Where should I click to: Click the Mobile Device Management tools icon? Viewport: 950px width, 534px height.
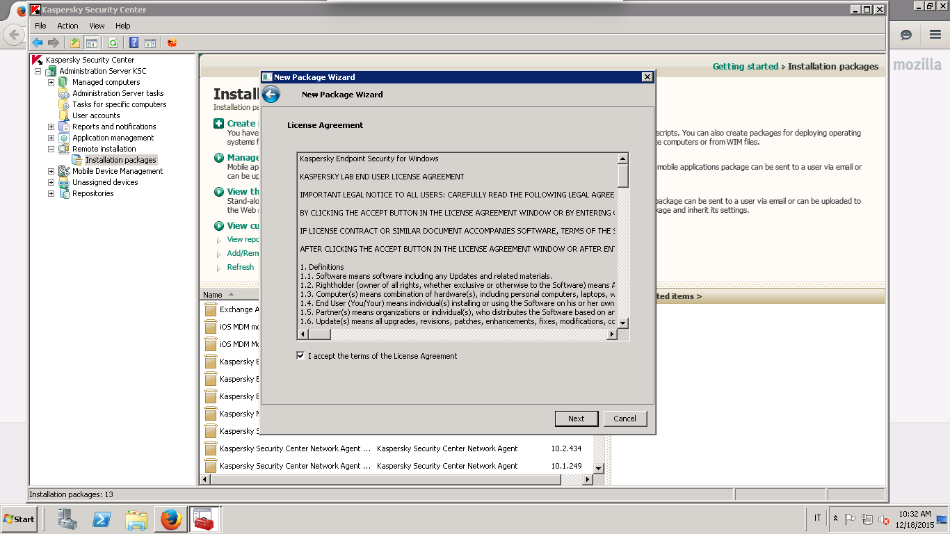tap(64, 171)
